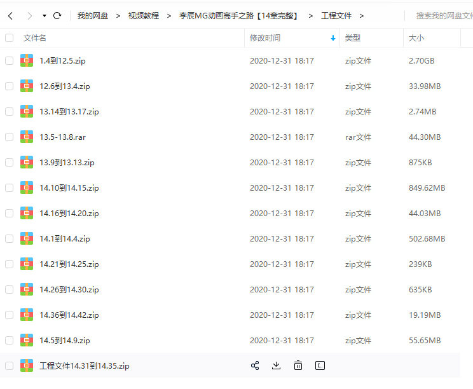
Task: Refresh the current folder listing
Action: (x=57, y=15)
